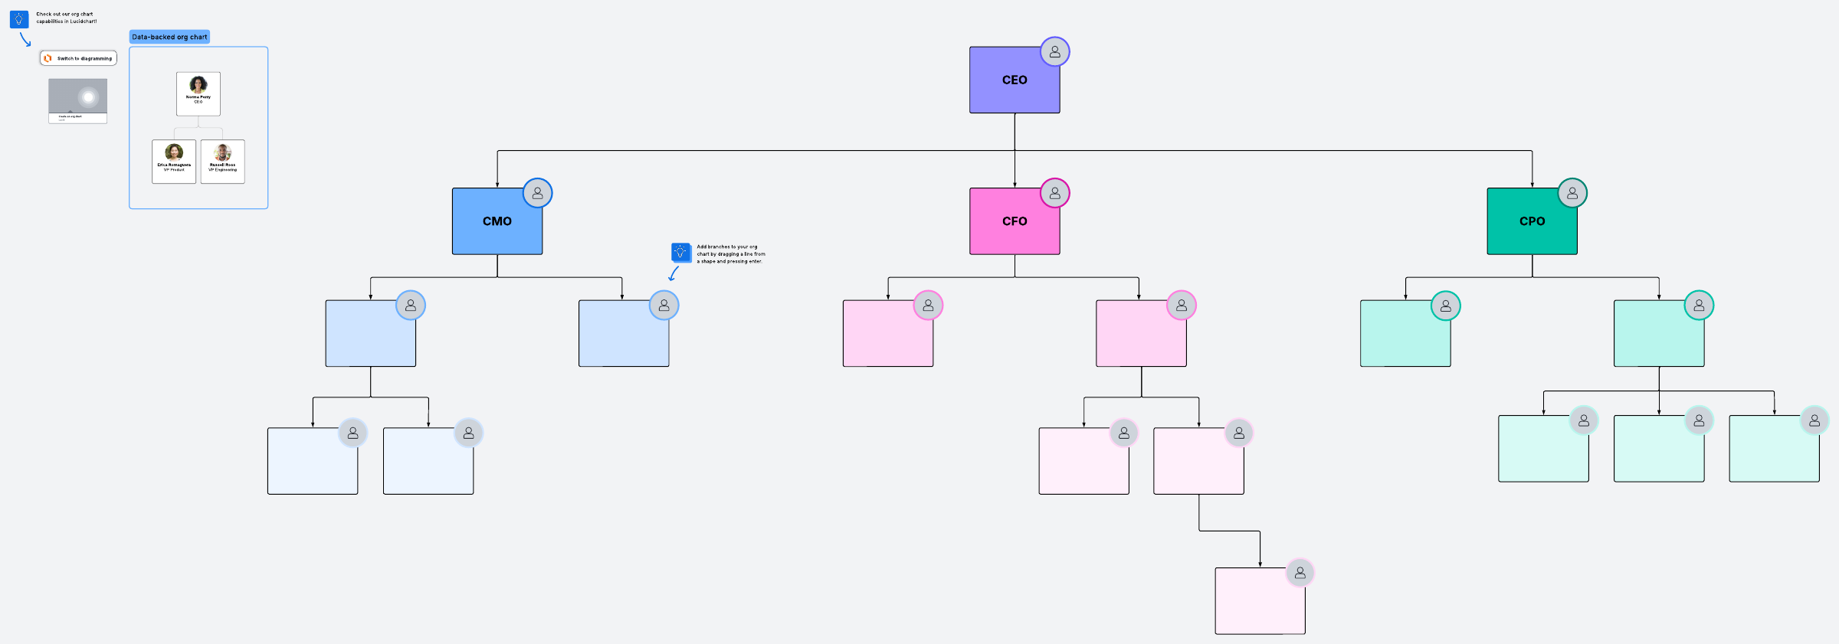This screenshot has height=644, width=1839.
Task: Select the CMO person avatar icon
Action: point(537,194)
